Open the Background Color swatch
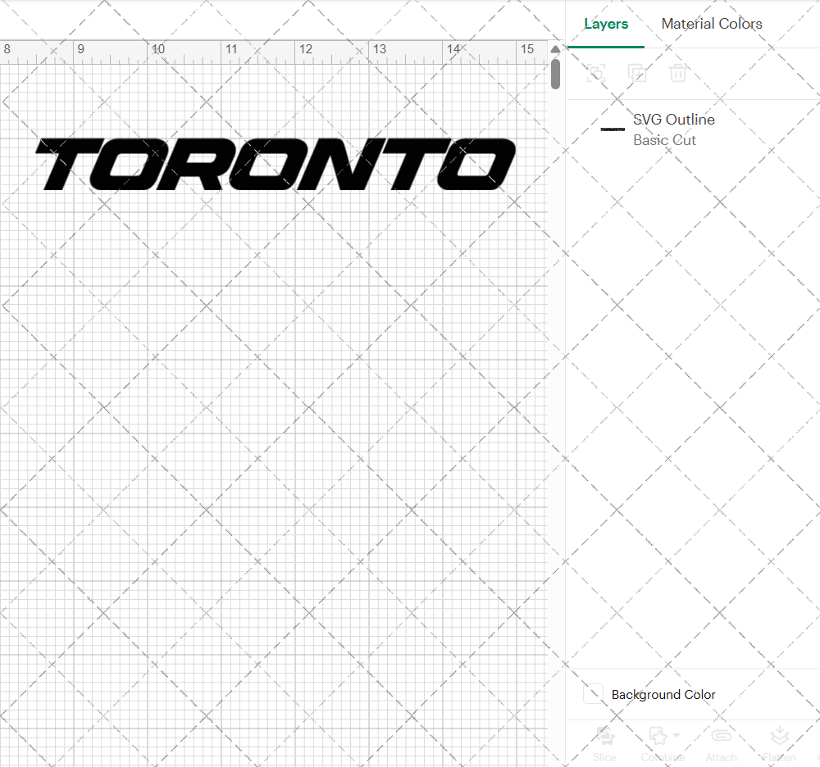The image size is (820, 767). 593,694
